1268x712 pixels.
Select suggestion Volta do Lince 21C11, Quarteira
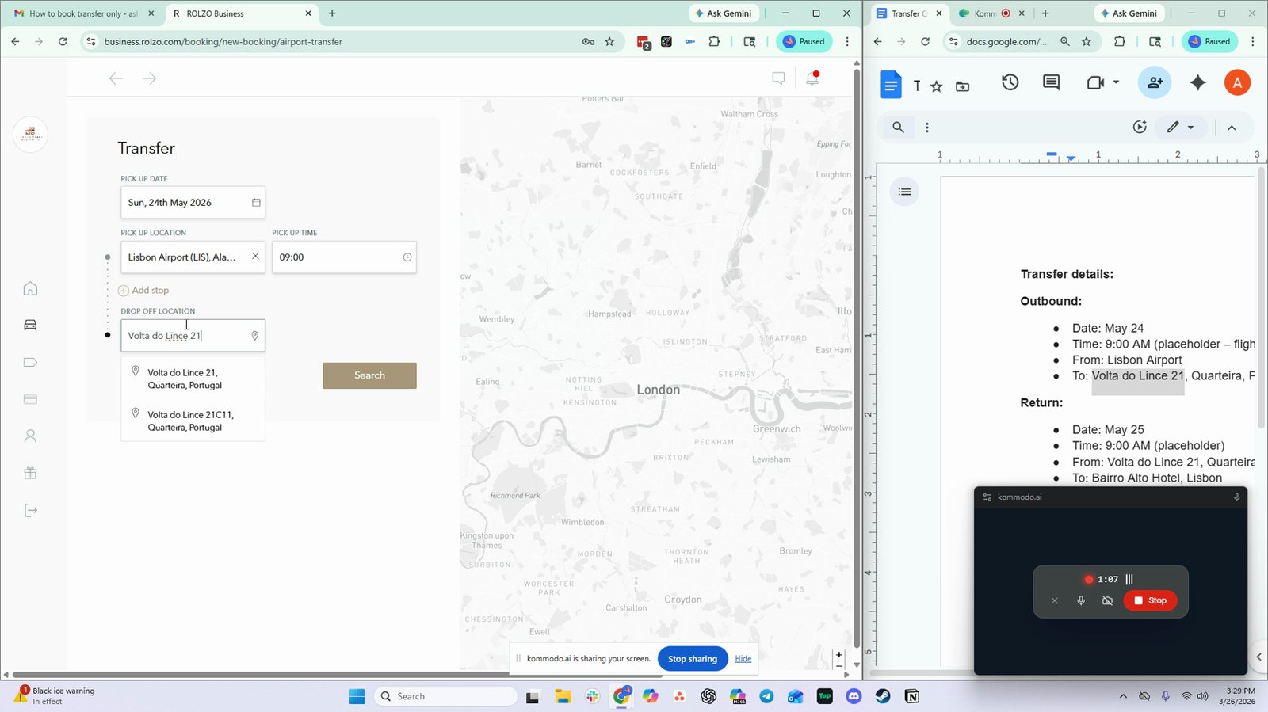193,421
